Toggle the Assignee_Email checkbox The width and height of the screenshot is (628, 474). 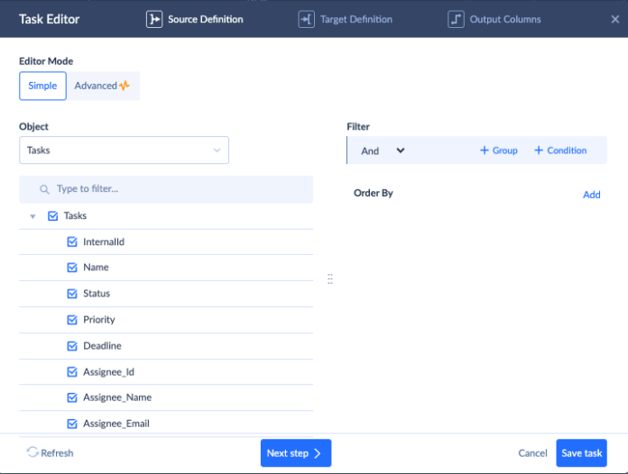point(72,424)
